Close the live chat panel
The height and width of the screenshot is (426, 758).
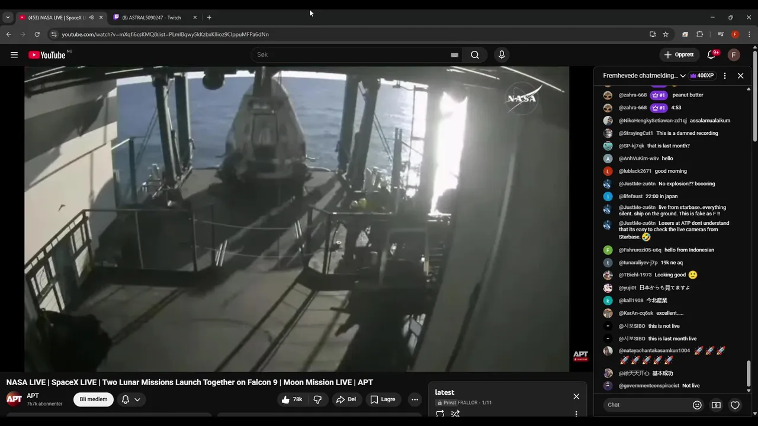coord(740,76)
